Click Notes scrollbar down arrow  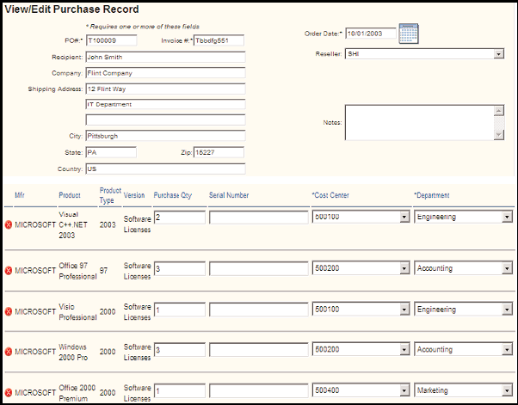click(x=499, y=135)
